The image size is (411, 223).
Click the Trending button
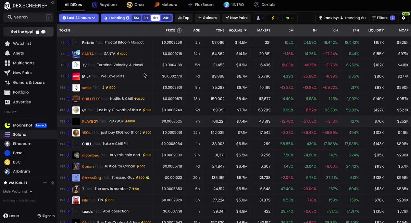coord(116,18)
